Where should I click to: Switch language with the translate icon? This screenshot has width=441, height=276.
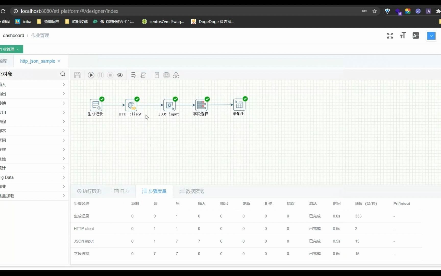(x=416, y=36)
